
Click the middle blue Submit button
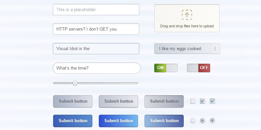(x=118, y=121)
